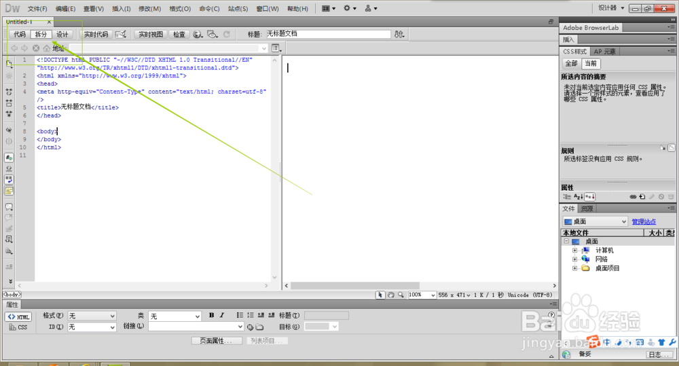The height and width of the screenshot is (366, 679).
Task: Expand the 桌面项目 tree node
Action: 574,268
